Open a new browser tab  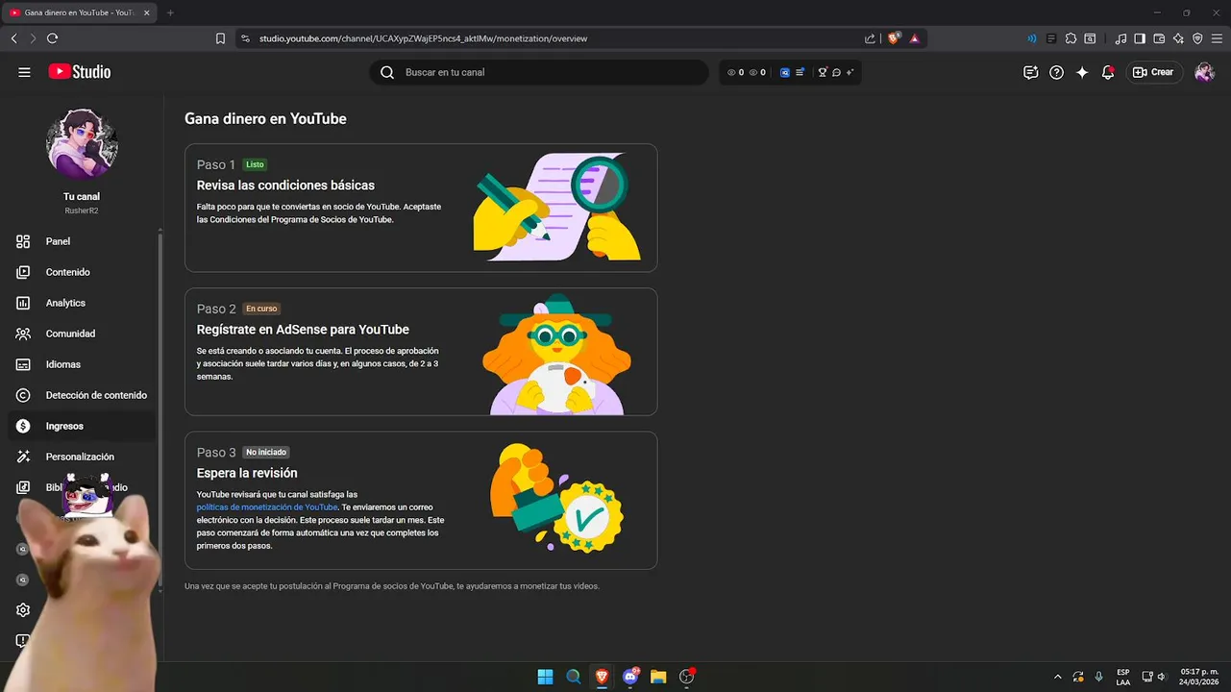click(170, 12)
